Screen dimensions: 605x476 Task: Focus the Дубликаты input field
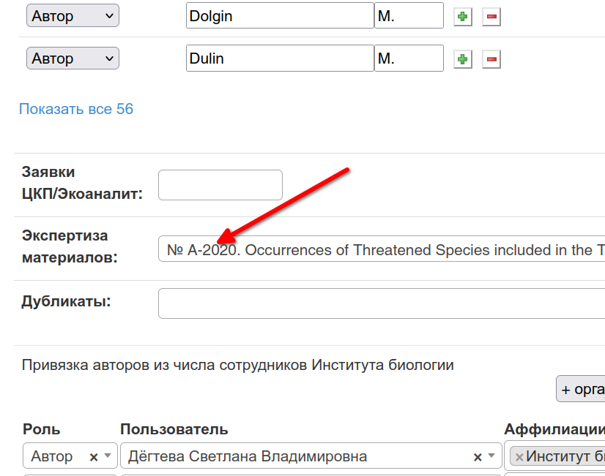pyautogui.click(x=382, y=303)
